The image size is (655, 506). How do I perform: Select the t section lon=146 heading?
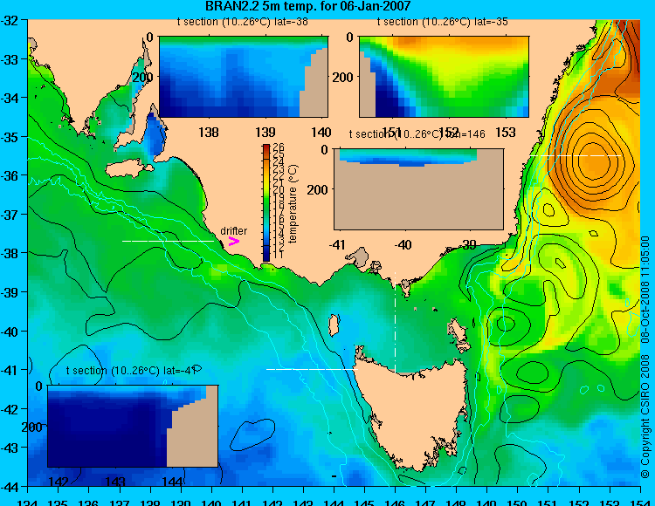(x=417, y=133)
